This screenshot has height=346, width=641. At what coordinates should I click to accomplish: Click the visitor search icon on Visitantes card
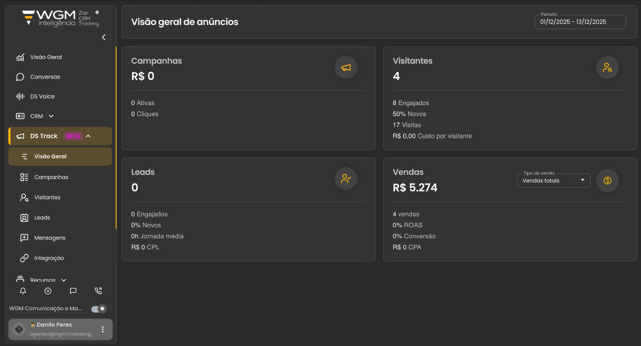pos(607,67)
